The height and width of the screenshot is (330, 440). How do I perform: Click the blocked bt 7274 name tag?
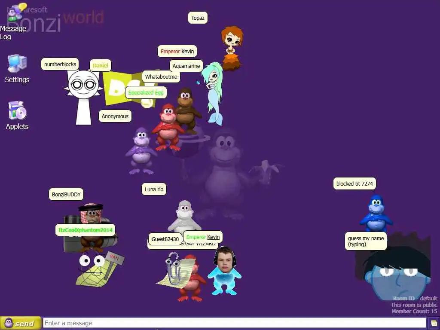354,183
